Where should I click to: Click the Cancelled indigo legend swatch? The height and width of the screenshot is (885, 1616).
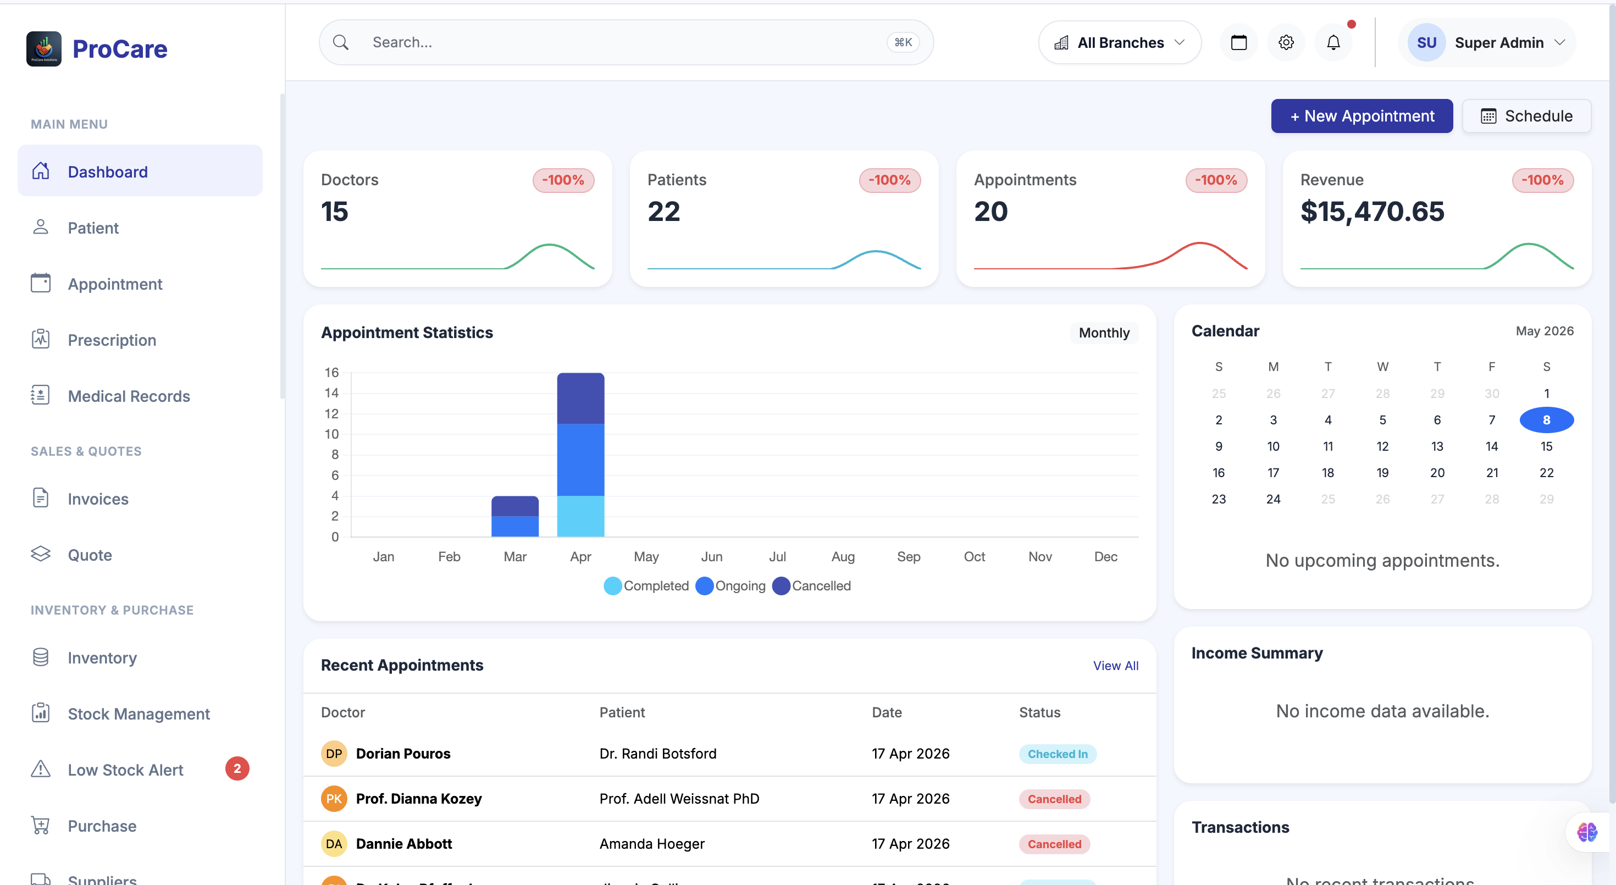click(x=781, y=586)
